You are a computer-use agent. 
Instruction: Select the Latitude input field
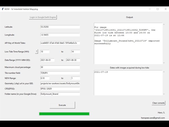pyautogui.click(x=60, y=27)
